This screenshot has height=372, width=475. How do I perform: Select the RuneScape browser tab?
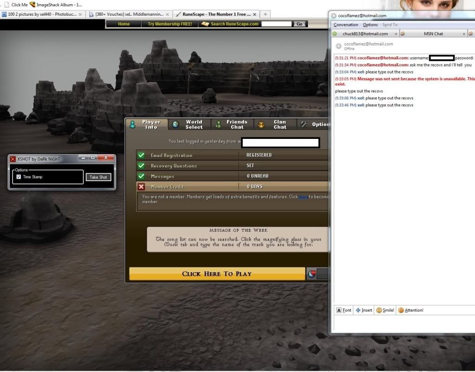(x=216, y=14)
